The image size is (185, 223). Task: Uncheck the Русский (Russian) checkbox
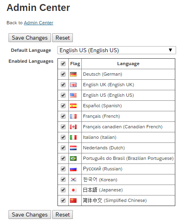click(63, 169)
